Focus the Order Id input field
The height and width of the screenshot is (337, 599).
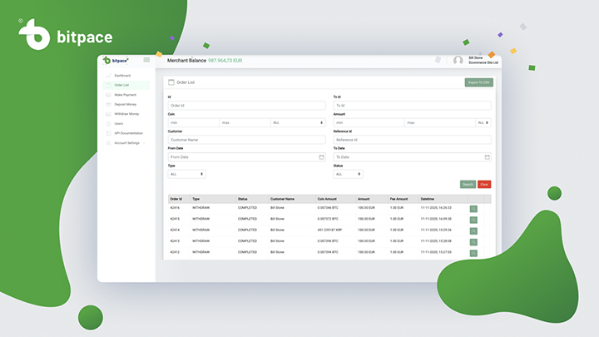click(247, 106)
